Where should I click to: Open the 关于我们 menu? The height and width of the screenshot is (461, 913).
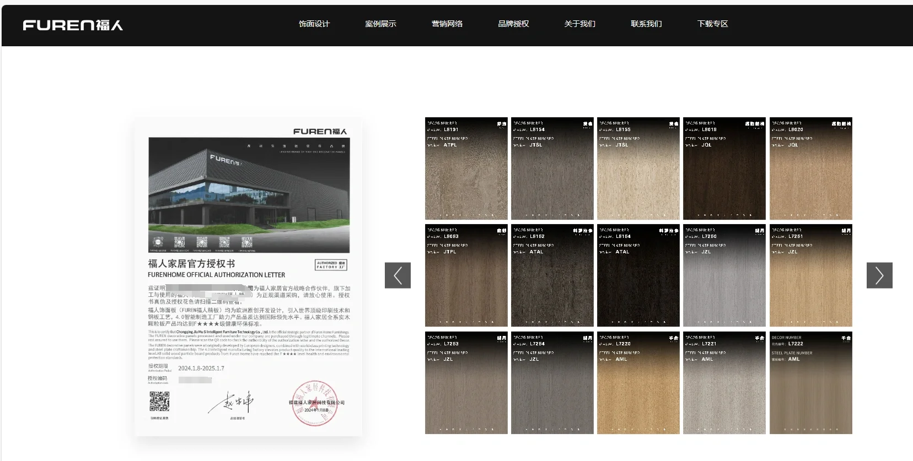coord(580,24)
